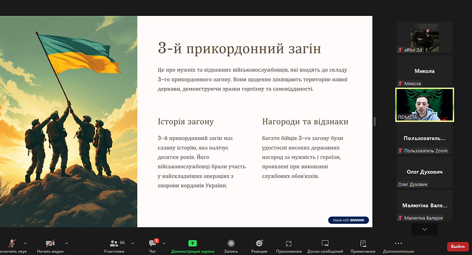Start video with the camera icon
The width and height of the screenshot is (472, 255).
[50, 243]
